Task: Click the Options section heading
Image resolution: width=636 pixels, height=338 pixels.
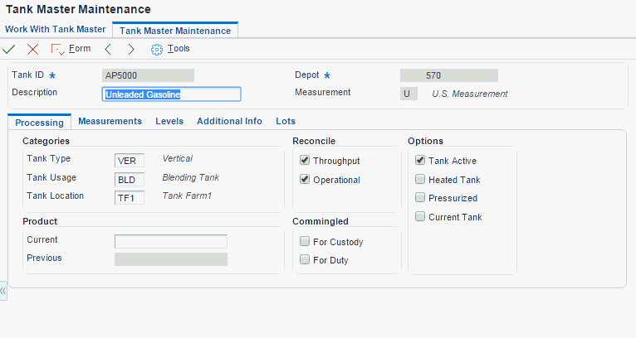Action: tap(425, 141)
